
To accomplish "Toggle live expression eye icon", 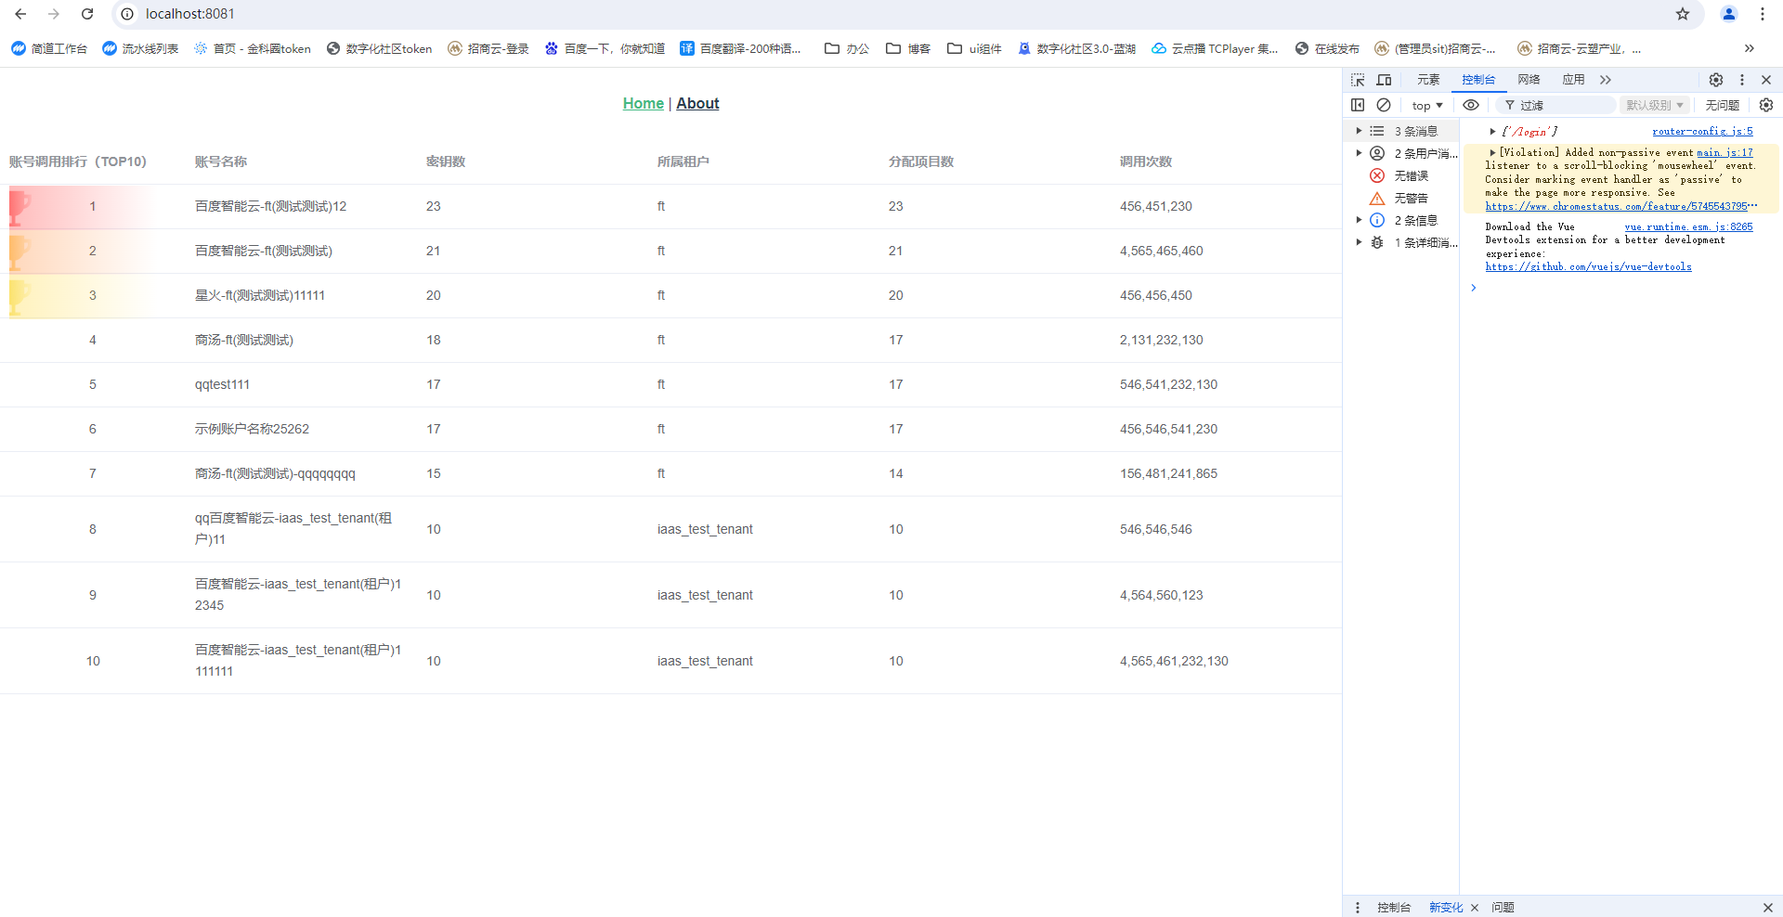I will (1471, 105).
